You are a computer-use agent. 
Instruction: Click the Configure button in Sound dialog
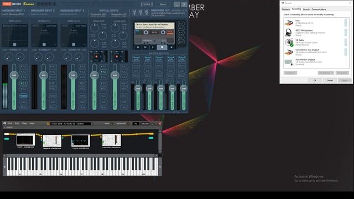pyautogui.click(x=290, y=73)
